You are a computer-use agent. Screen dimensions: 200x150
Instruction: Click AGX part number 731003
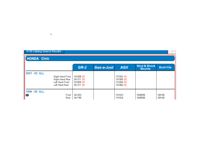point(119,76)
